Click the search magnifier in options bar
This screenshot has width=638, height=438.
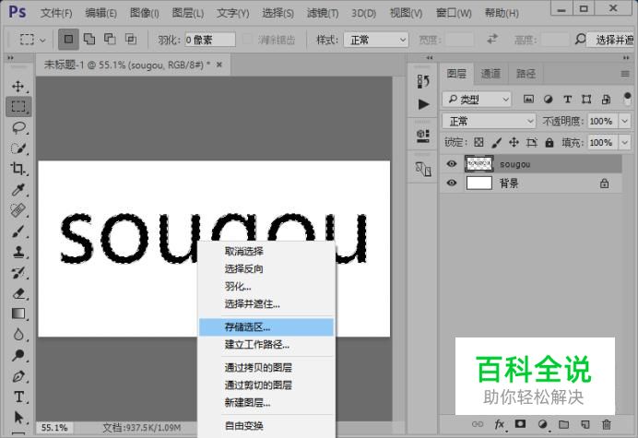[x=580, y=40]
